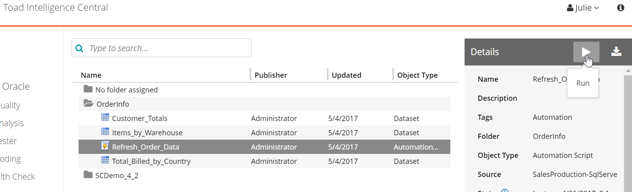Open the Julie user menu
Screen dimensions: 632x192
click(583, 8)
